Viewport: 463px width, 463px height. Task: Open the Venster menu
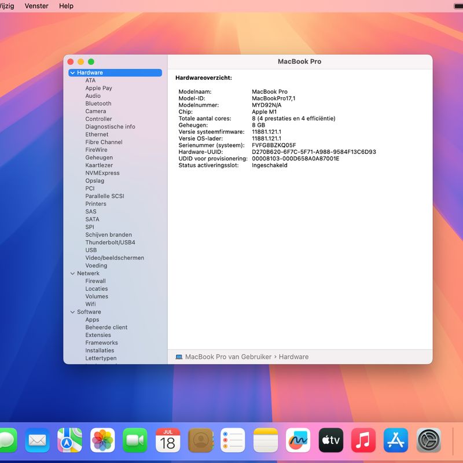point(36,6)
